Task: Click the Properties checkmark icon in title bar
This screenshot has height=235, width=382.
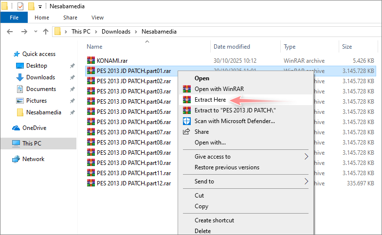Action: [20, 6]
